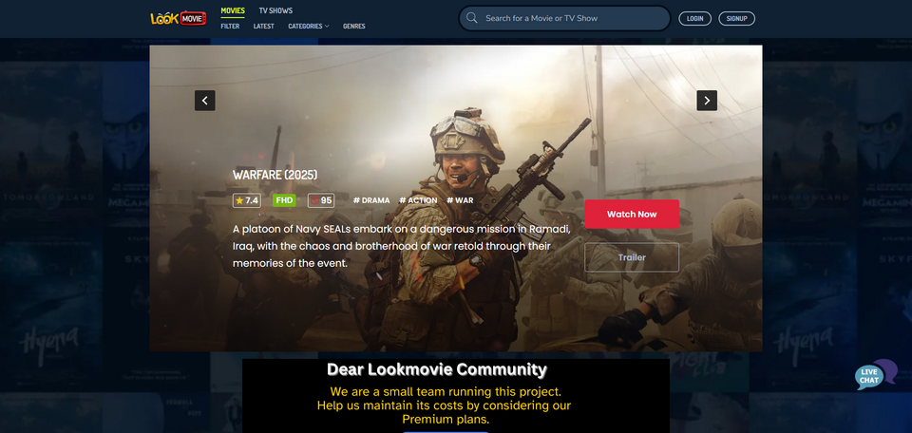Start Warfare with Watch Now button
Image resolution: width=912 pixels, height=433 pixels.
pyautogui.click(x=632, y=214)
